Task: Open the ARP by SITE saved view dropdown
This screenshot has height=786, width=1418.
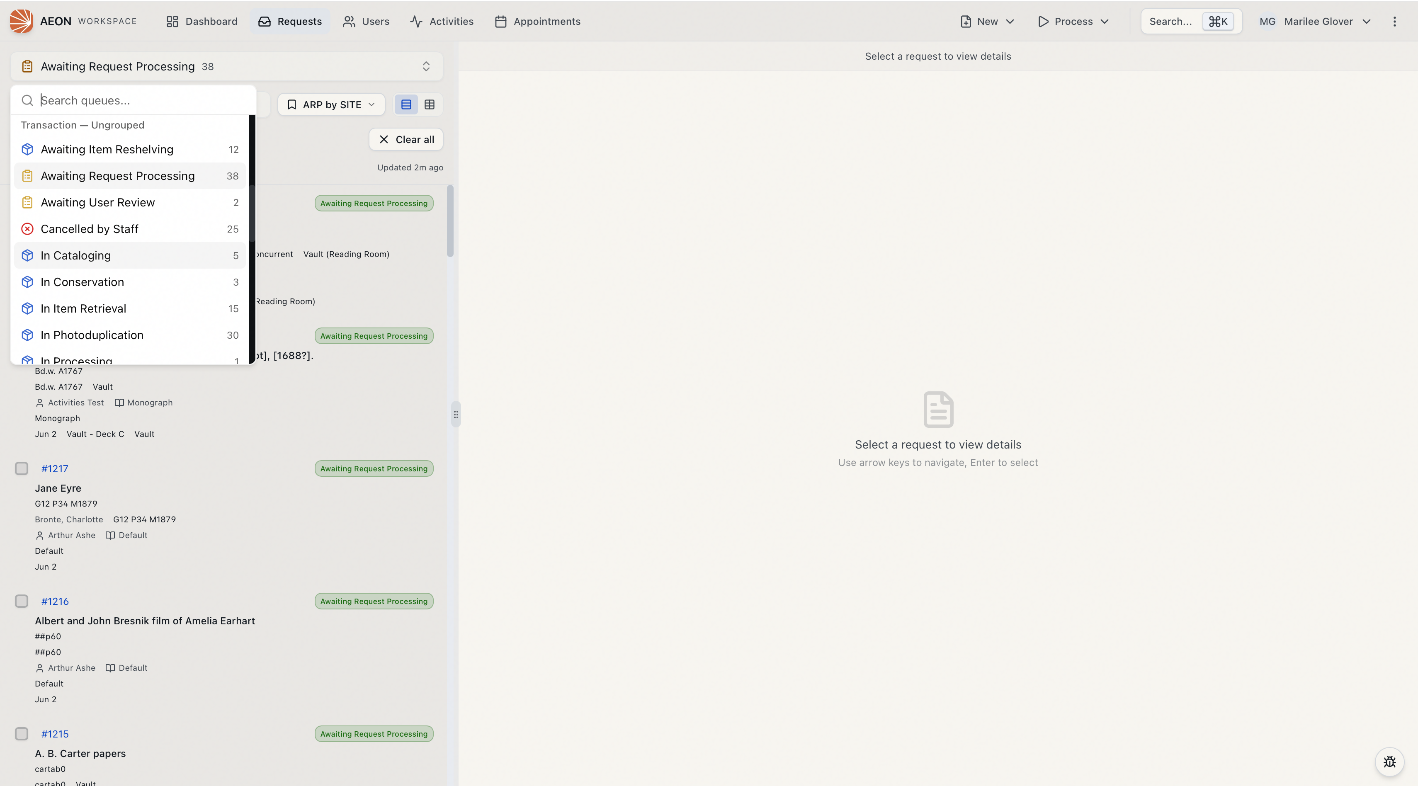Action: 331,104
